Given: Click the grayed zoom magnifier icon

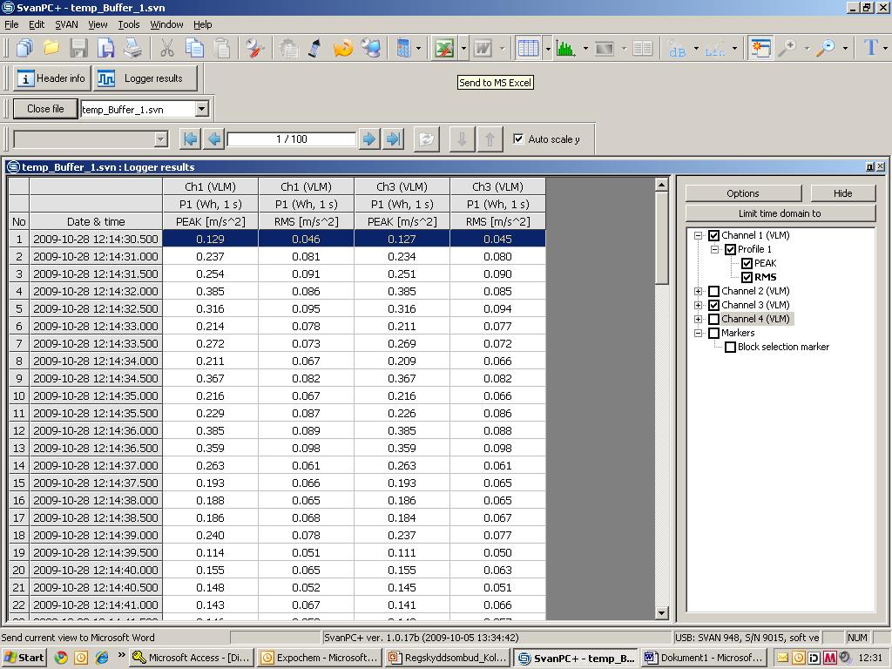Looking at the screenshot, I should point(787,48).
